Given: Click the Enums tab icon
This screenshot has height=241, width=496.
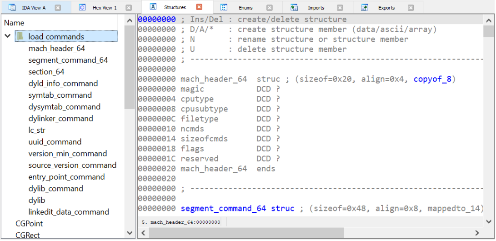Looking at the screenshot, I should click(224, 7).
